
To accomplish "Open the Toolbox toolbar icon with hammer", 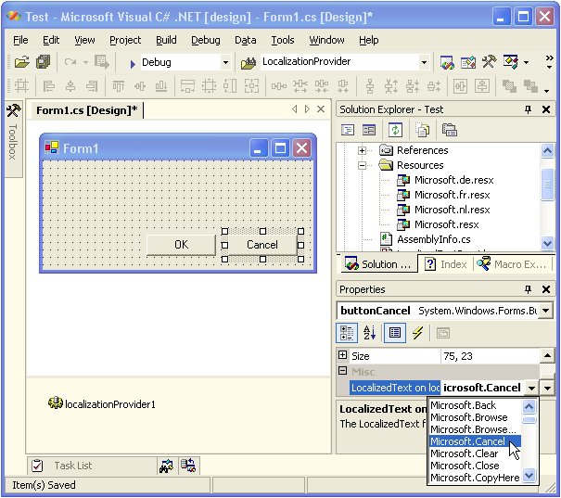I will pos(489,62).
